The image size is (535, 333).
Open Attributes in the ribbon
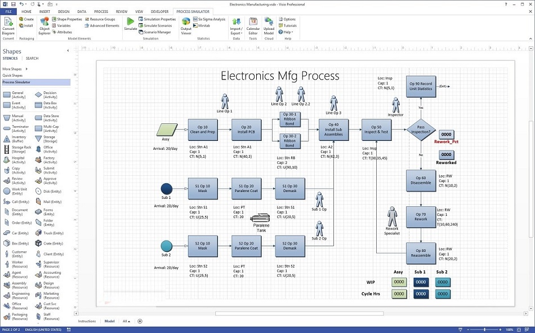tap(62, 32)
